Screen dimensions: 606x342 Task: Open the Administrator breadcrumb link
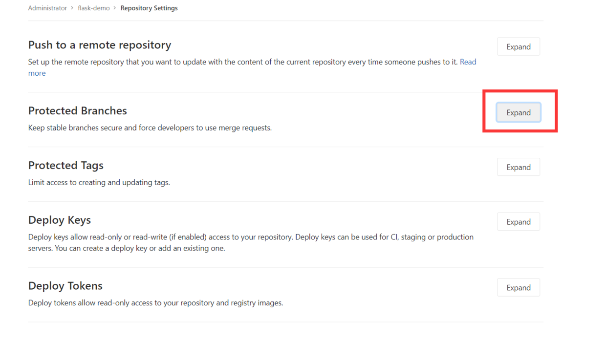(47, 8)
